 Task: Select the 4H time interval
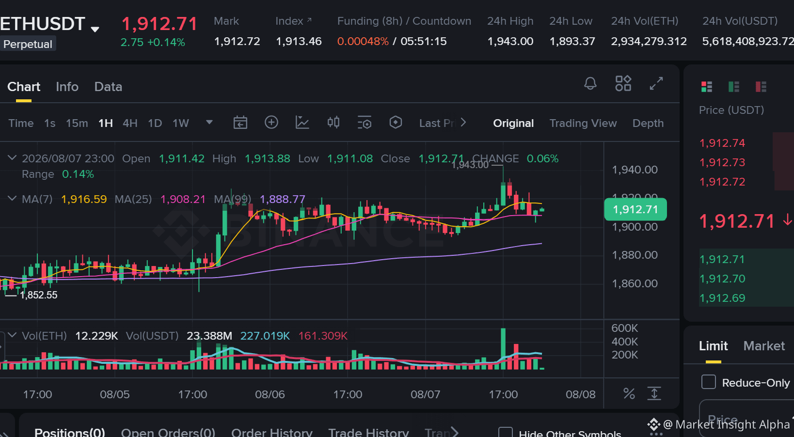coord(130,123)
